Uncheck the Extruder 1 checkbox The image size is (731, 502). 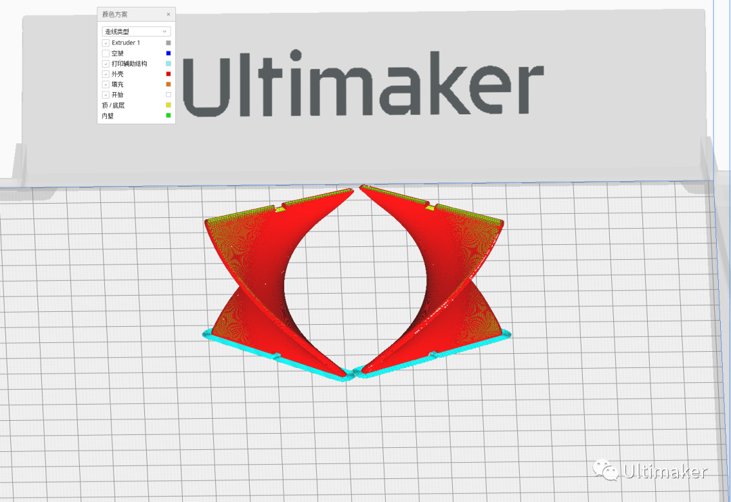106,43
